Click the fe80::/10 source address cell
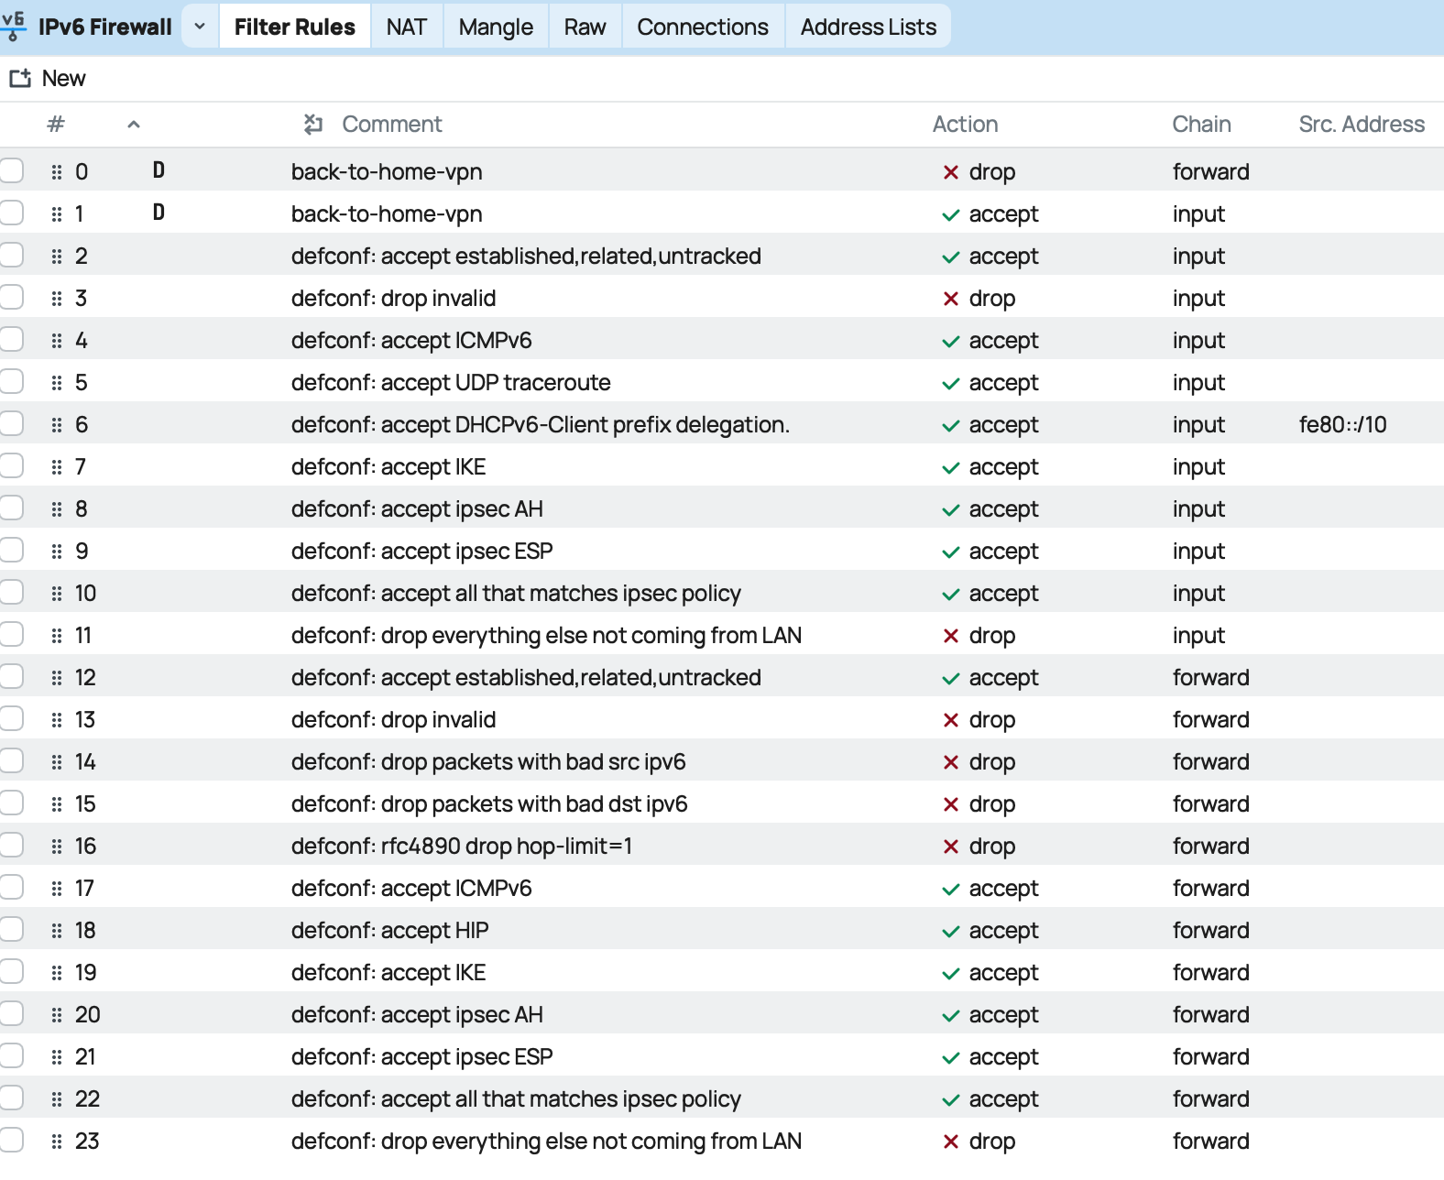1444x1180 pixels. click(1343, 425)
